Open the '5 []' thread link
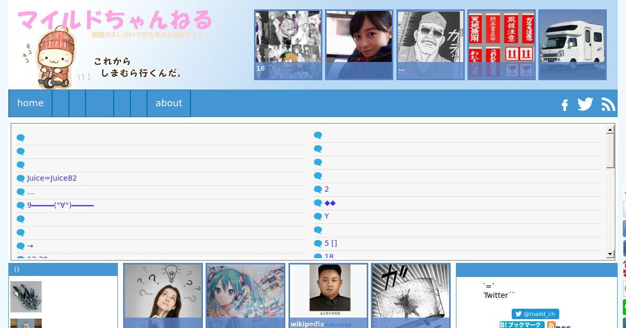Screen dimensions: 626x328 click(331, 243)
